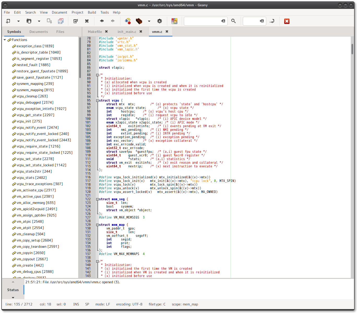357x313 pixels.
Task: Open the Tools menu
Action: [105, 12]
